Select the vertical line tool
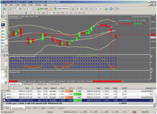The width and height of the screenshot is (157, 114). pyautogui.click(x=13, y=13)
